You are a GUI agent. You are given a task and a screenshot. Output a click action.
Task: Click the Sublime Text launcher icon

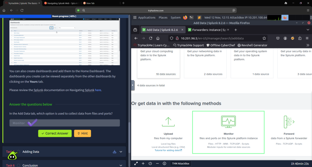[199, 18]
